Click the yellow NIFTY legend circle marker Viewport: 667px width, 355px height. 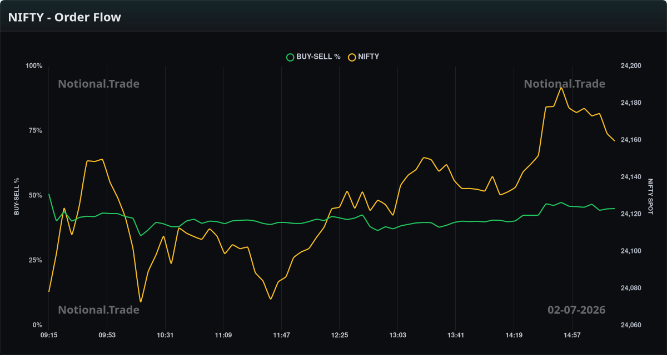pos(352,57)
